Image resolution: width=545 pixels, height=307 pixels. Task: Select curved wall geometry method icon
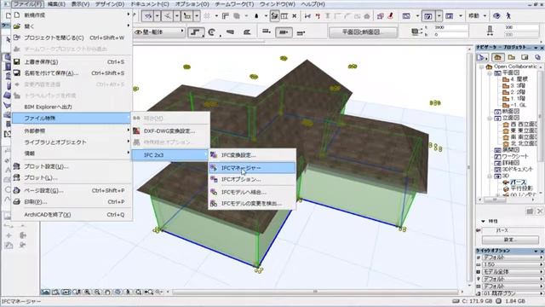[212, 32]
